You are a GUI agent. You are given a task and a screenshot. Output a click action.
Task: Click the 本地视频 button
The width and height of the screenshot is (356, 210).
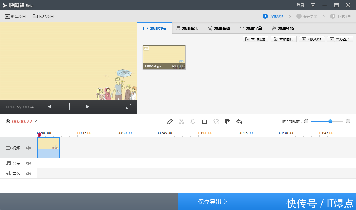(x=255, y=40)
